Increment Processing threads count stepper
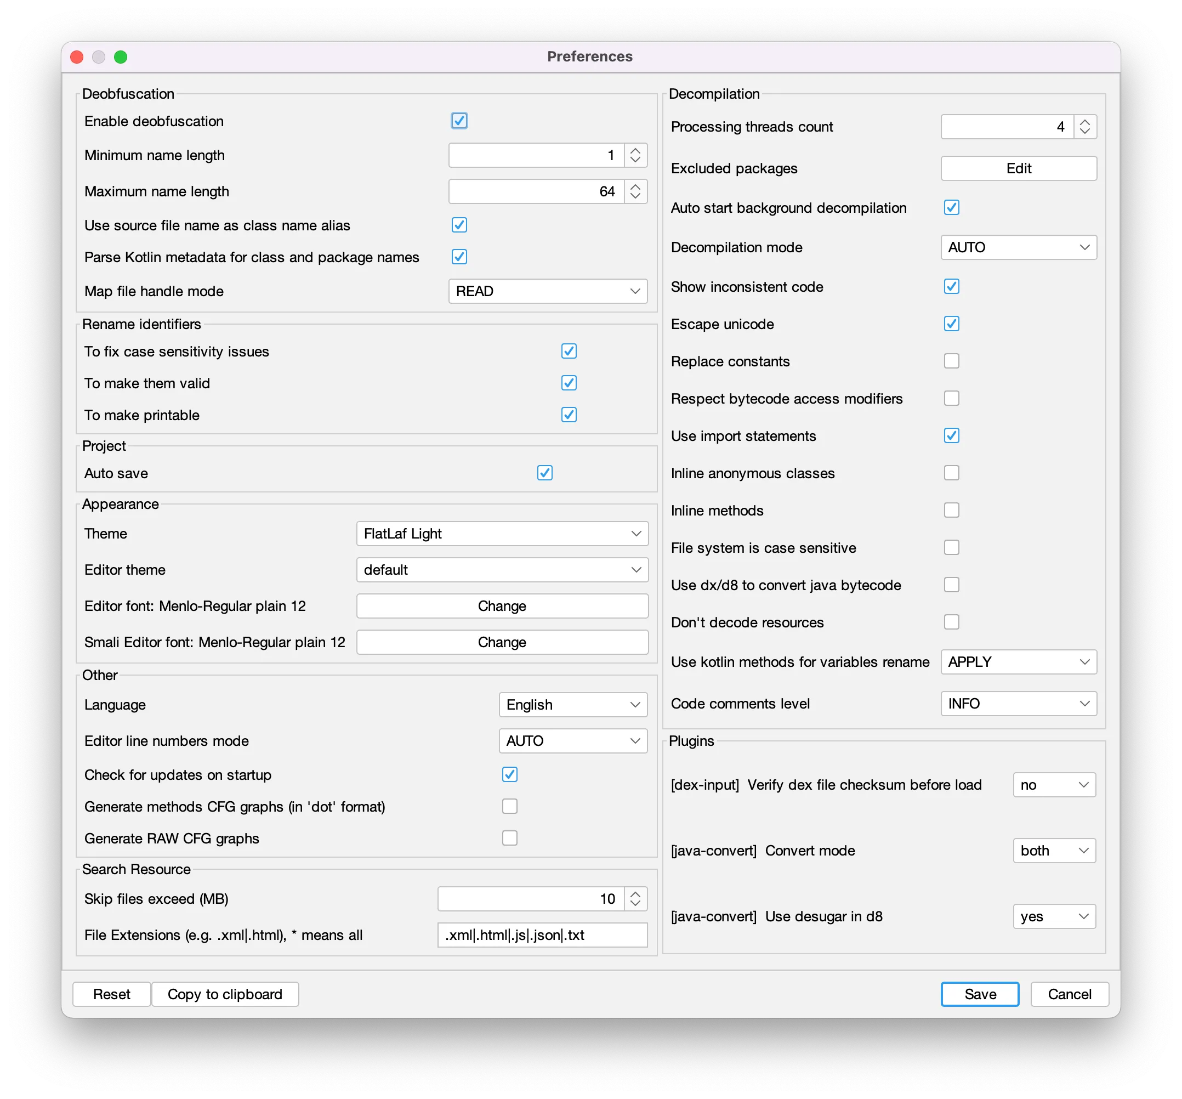Viewport: 1182px width, 1099px height. pos(1085,121)
